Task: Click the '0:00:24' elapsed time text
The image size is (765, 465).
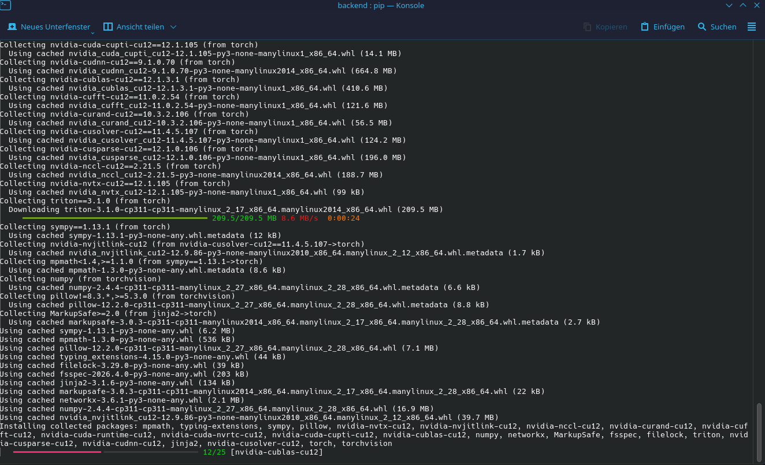Action: click(x=344, y=218)
